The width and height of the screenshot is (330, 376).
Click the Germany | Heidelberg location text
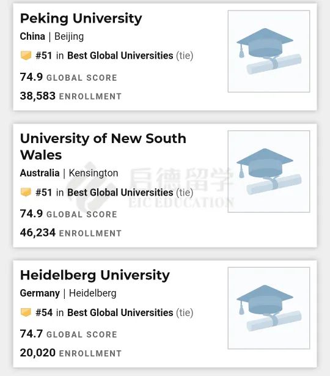point(68,293)
